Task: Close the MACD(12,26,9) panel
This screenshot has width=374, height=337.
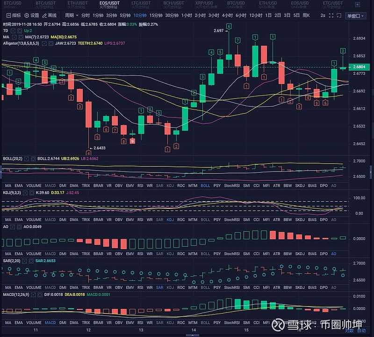Action: click(x=40, y=295)
